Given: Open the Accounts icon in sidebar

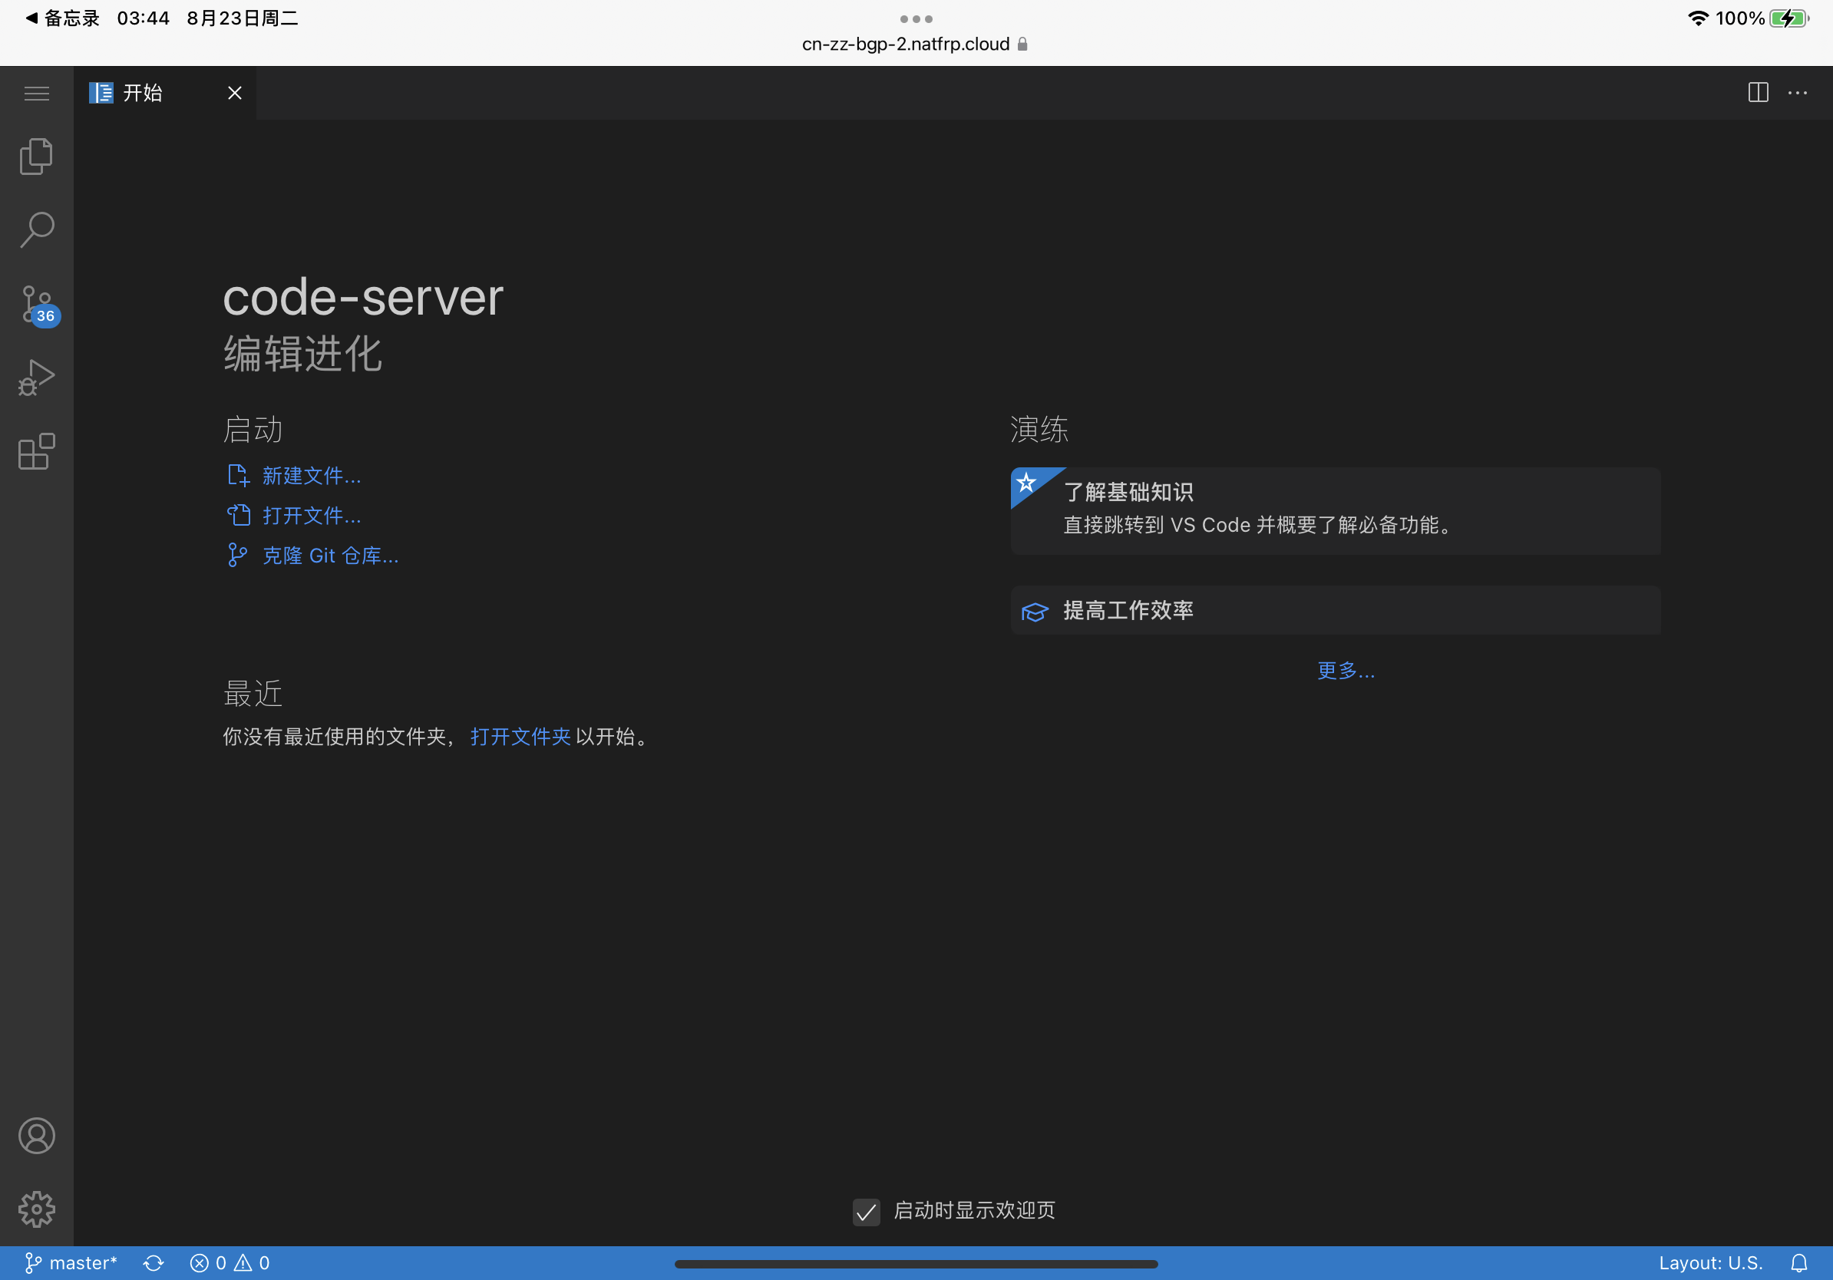Looking at the screenshot, I should (37, 1136).
